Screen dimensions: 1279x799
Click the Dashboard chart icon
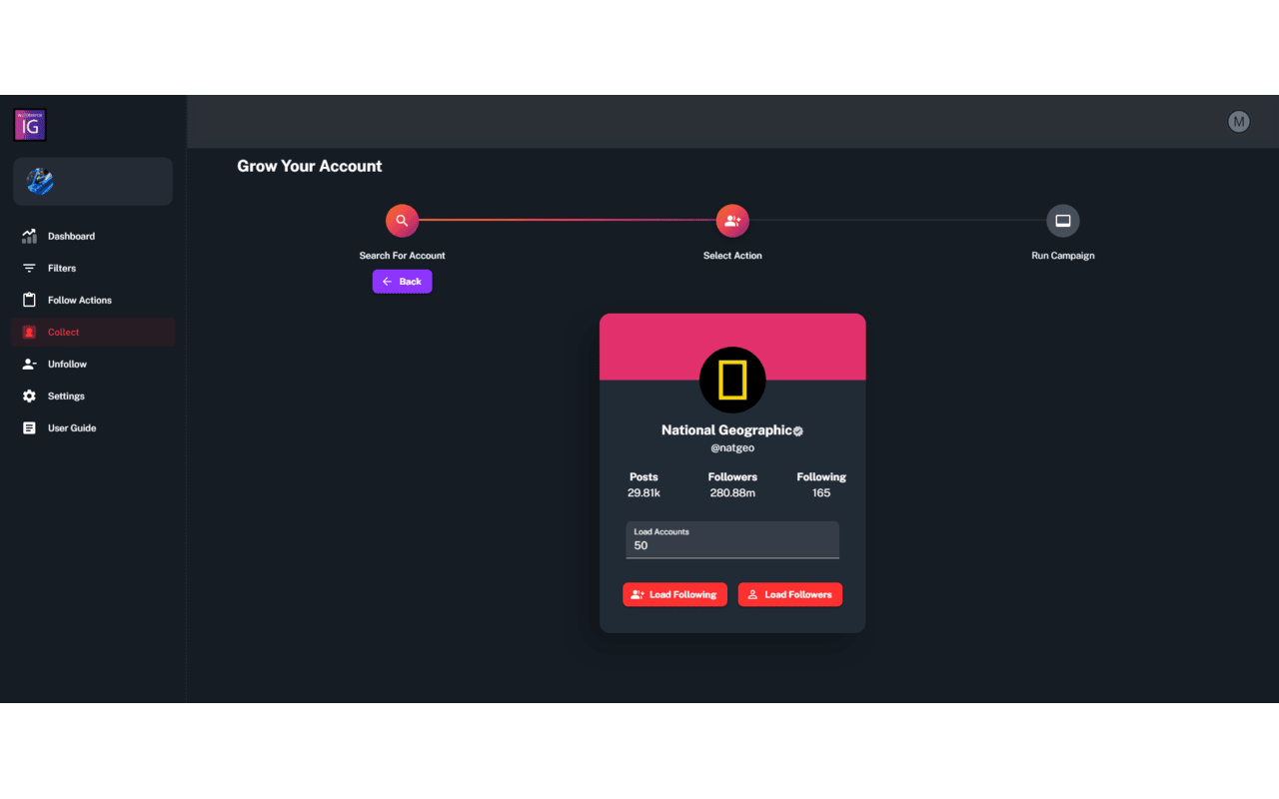[29, 237]
